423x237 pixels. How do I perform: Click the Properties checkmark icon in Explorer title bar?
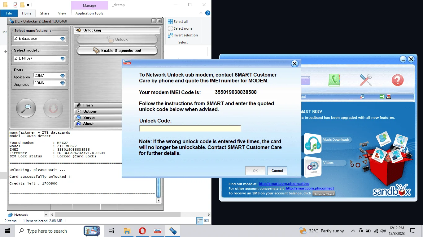(x=15, y=5)
